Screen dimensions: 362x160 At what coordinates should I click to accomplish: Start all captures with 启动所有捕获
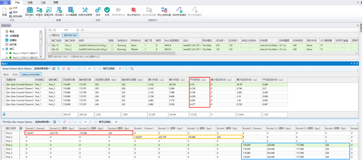(x=179, y=11)
